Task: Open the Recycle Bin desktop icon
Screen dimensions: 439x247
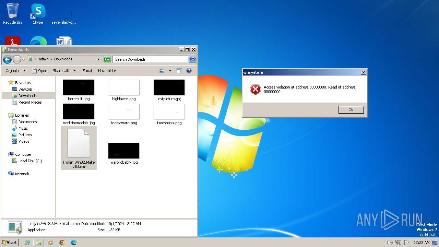Action: [x=12, y=14]
